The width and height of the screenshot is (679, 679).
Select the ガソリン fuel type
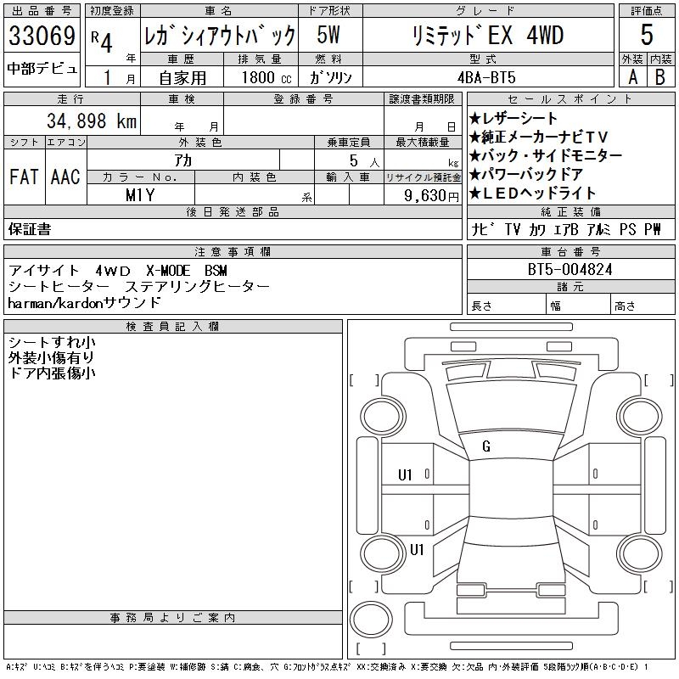point(330,77)
